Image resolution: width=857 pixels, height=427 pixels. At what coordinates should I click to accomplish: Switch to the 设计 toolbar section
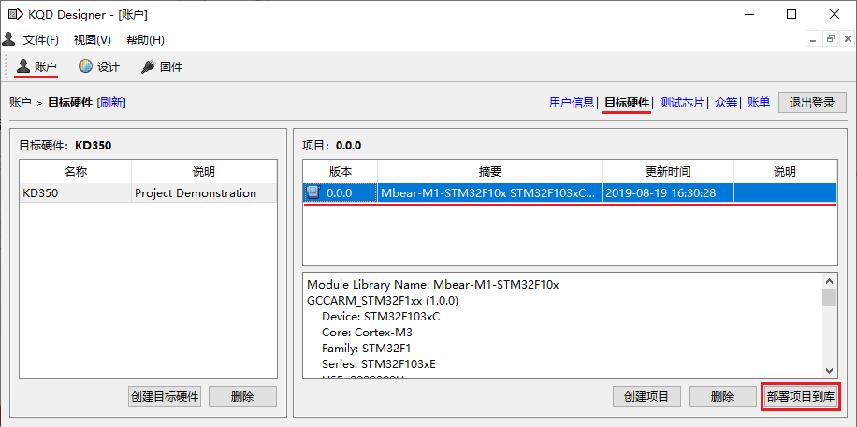(99, 67)
